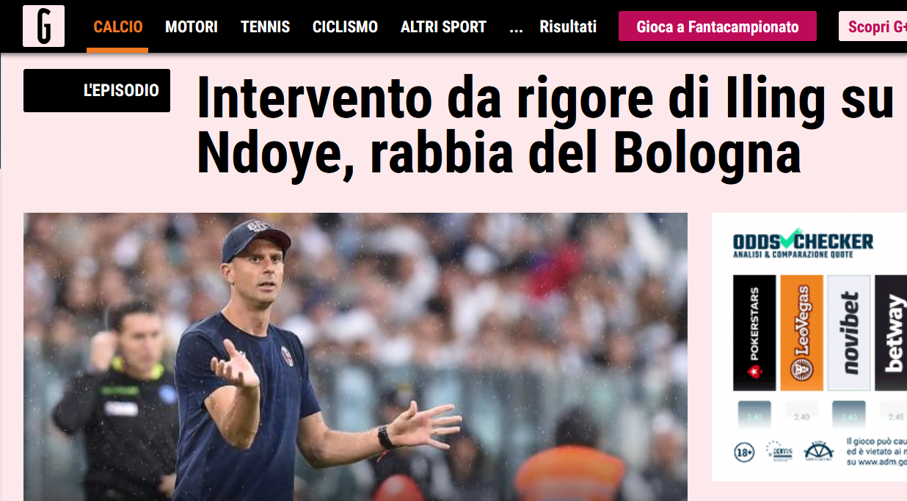Screen dimensions: 907x501
Task: Open the MOTORI section
Action: 192,27
